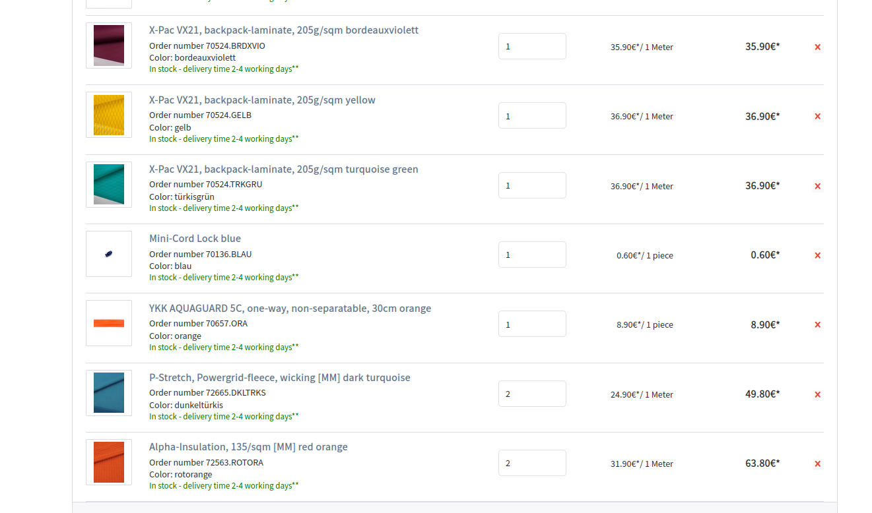The height and width of the screenshot is (513, 872).
Task: Open the orange zipper thumbnail image
Action: 109,323
